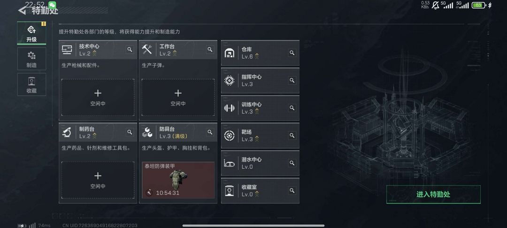Click the 训练中心 dumbbell icon

(x=229, y=108)
